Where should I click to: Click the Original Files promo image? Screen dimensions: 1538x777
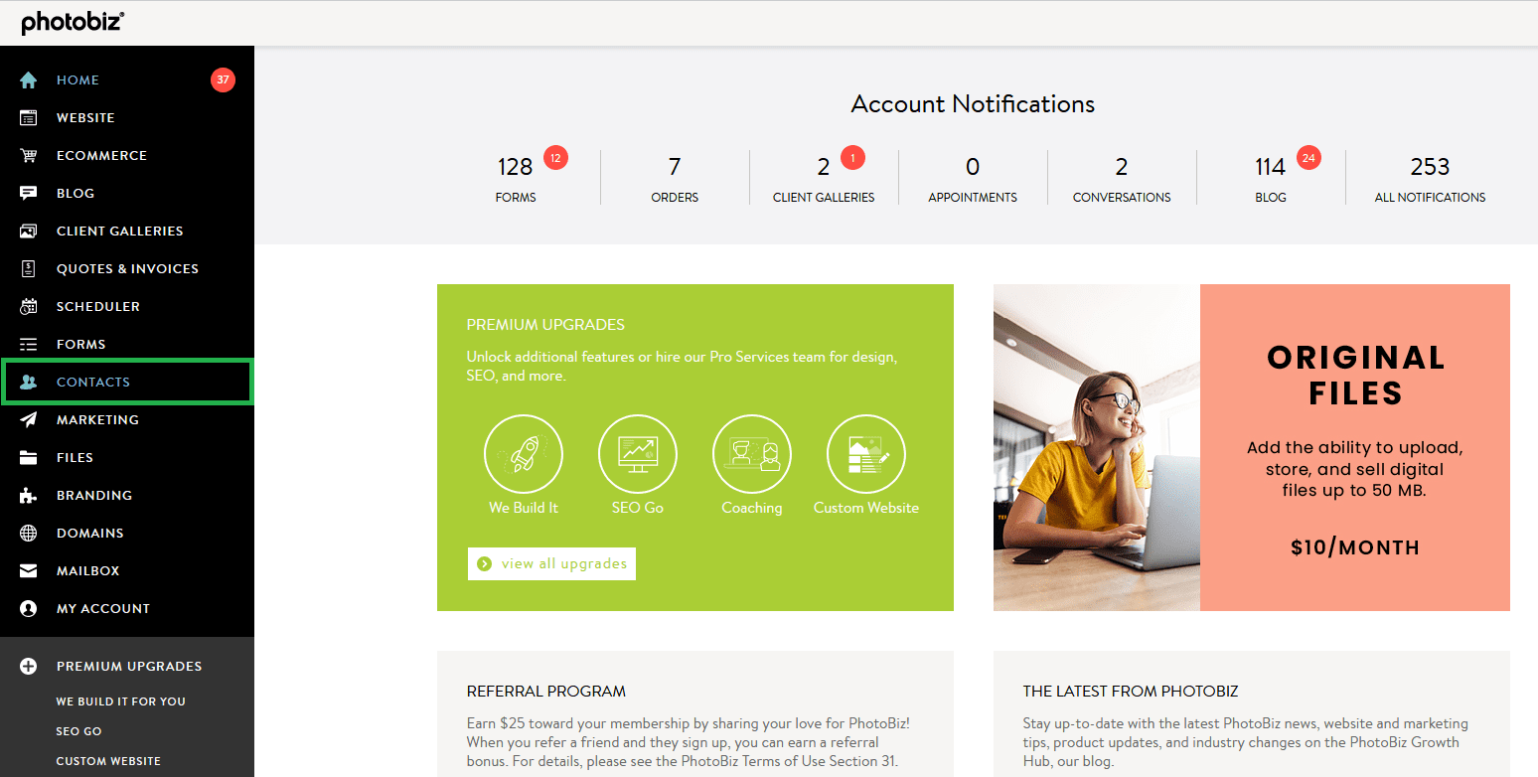pyautogui.click(x=1251, y=447)
